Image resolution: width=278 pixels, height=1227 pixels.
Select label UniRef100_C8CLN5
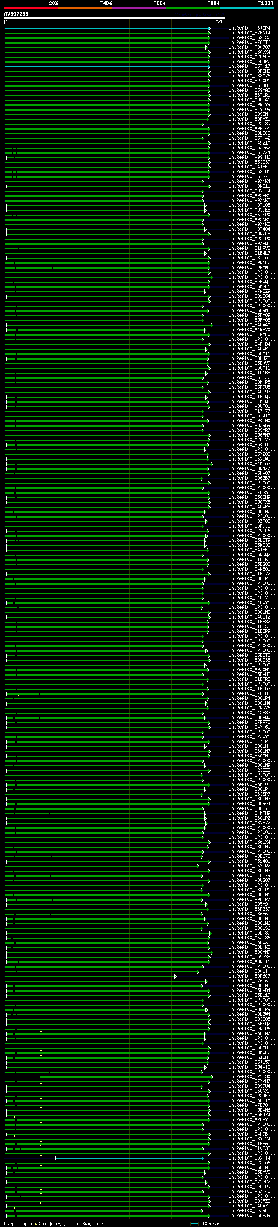pos(249,985)
